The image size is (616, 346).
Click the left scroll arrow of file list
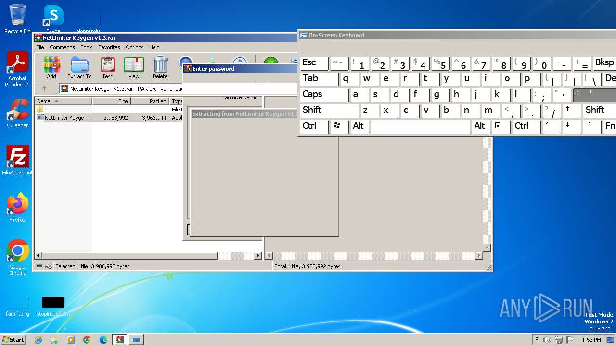point(39,256)
